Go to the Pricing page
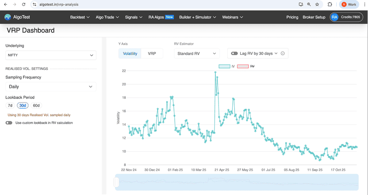Viewport: 368px width, 195px height. click(x=292, y=17)
